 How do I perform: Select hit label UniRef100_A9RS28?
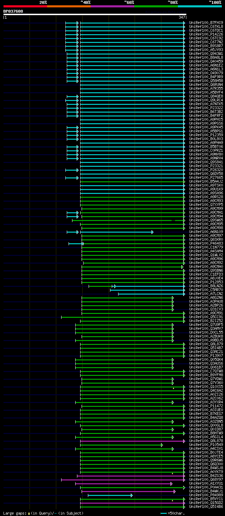pyautogui.click(x=206, y=197)
